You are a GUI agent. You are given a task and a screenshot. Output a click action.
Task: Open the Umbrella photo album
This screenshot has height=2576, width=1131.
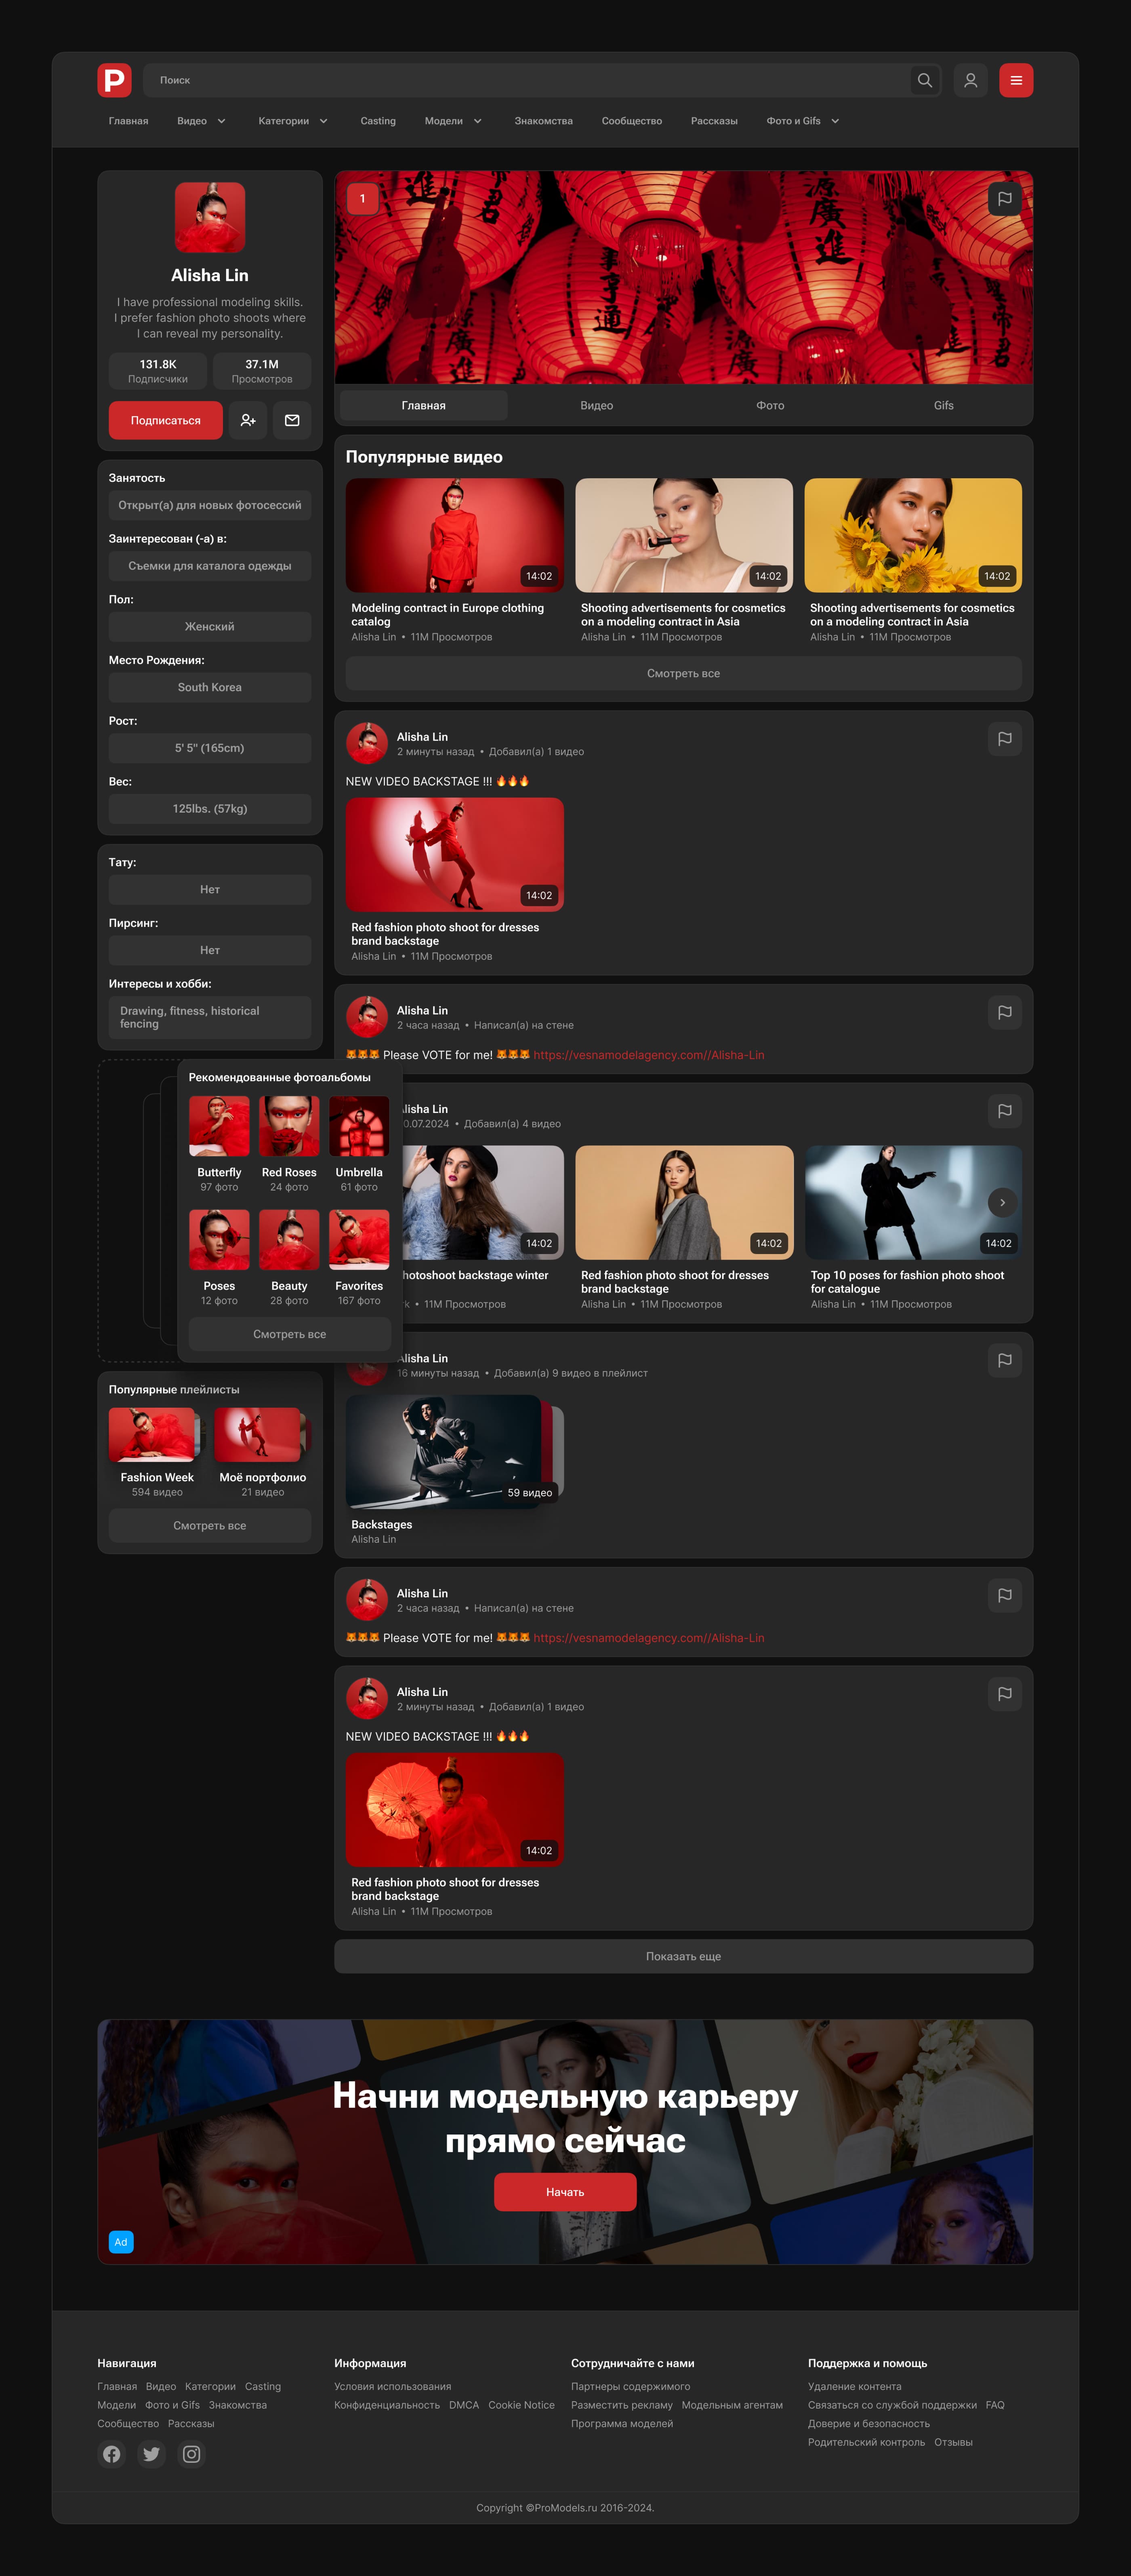(359, 1126)
